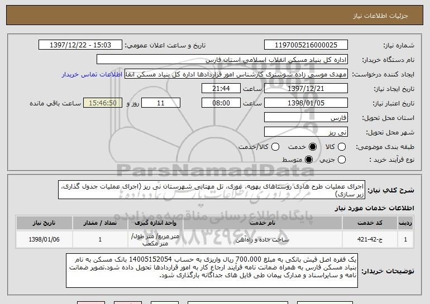The height and width of the screenshot is (304, 430).
Task: Click the buyer organization name field
Action: [222, 60]
